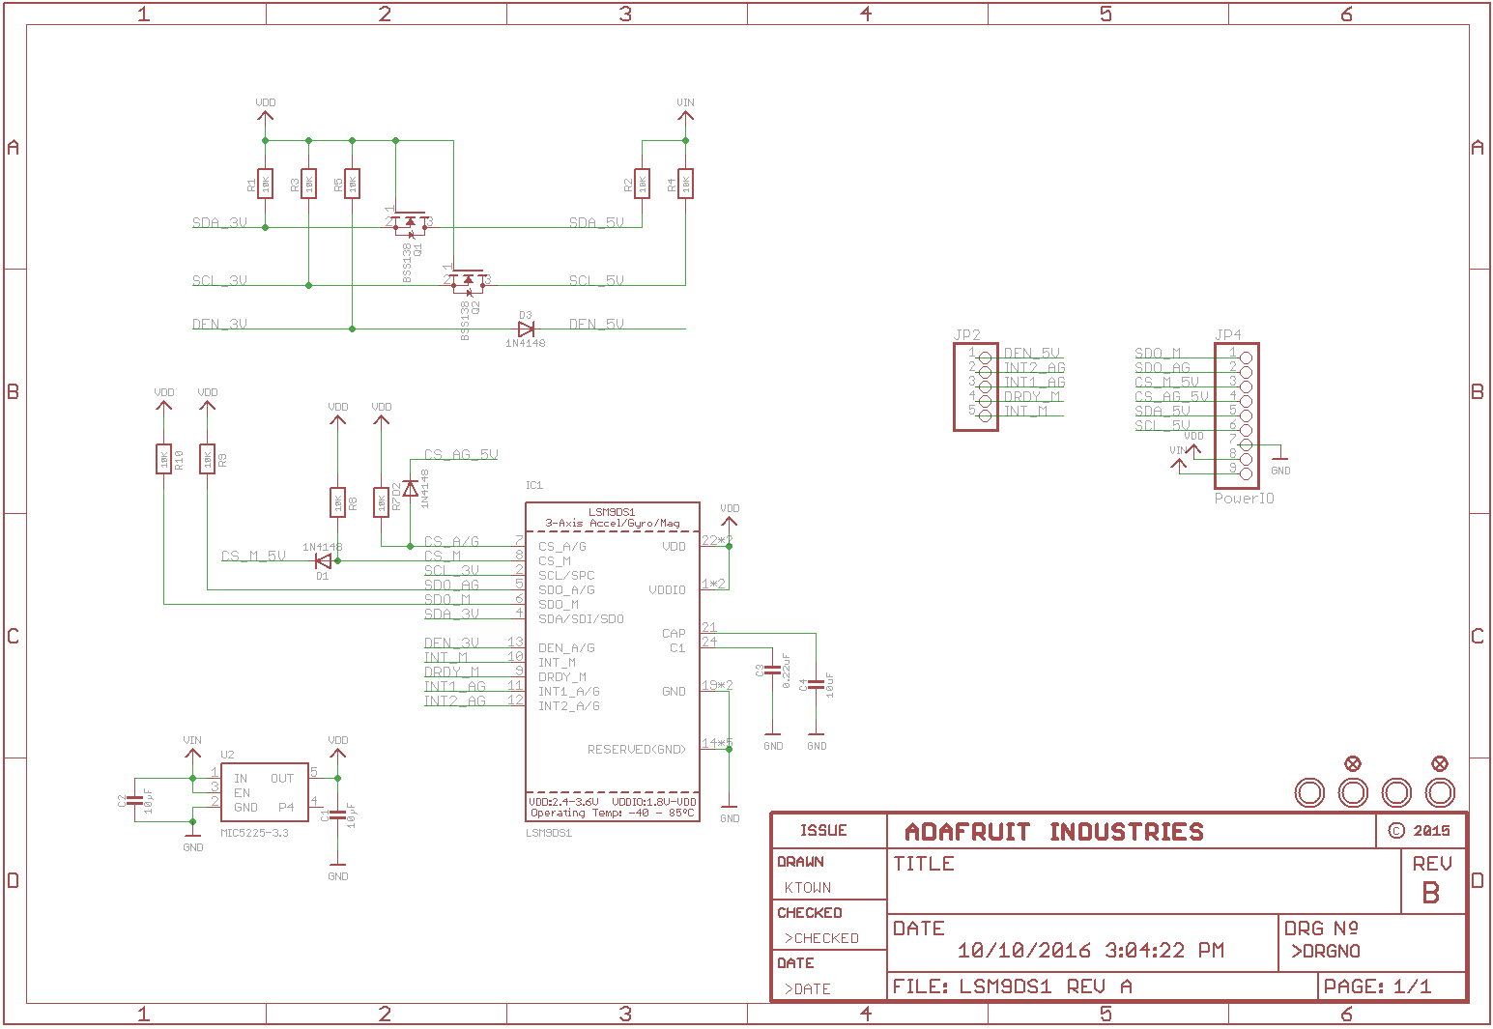Select the MIC5225-3.3 regulator U2
This screenshot has width=1493, height=1029.
point(265,792)
